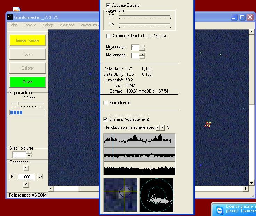This screenshot has height=216, width=256.
Task: Click the yellow Image sombre button
Action: click(27, 40)
